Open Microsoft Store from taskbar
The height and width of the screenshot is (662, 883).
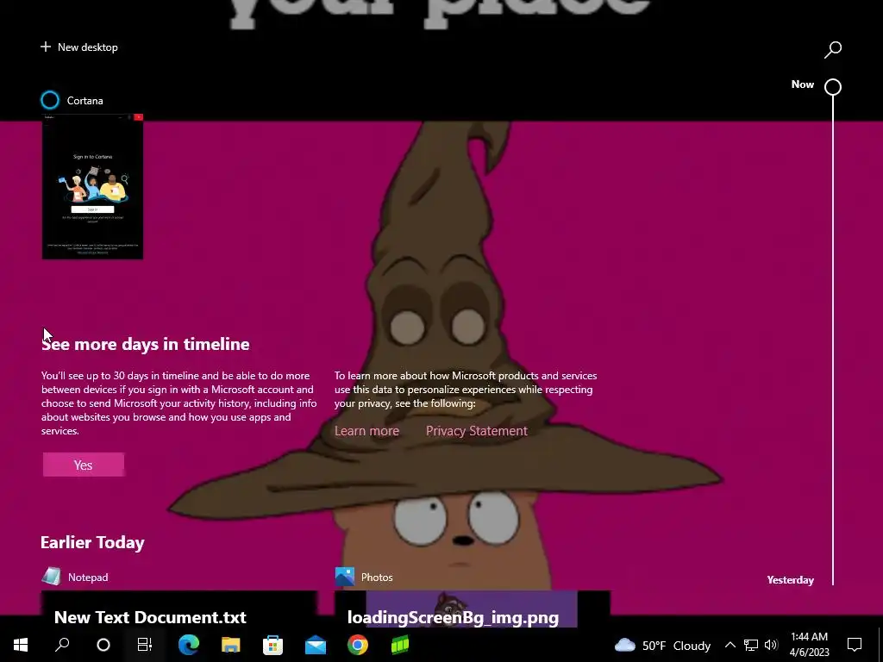click(273, 645)
